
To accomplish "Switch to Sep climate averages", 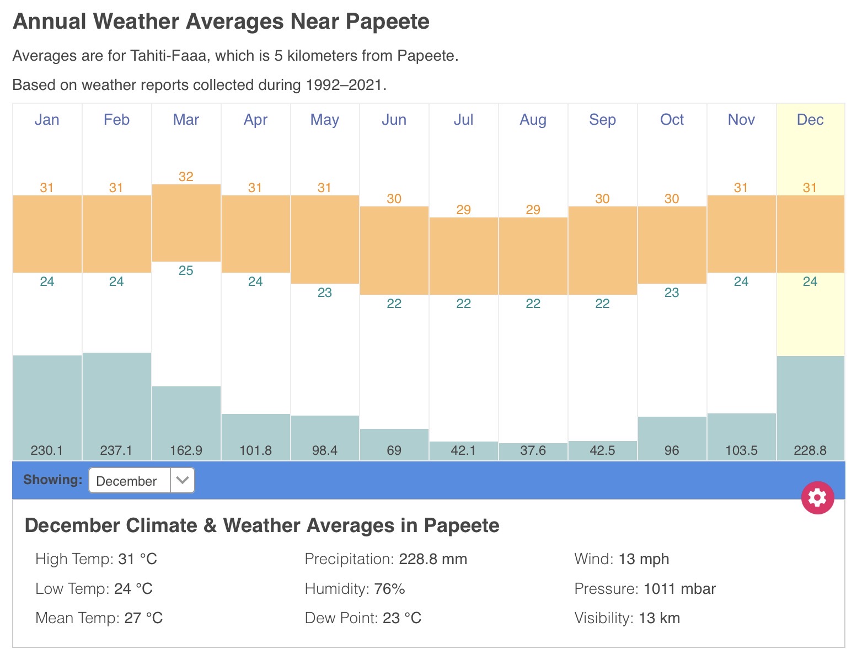I will [x=602, y=120].
